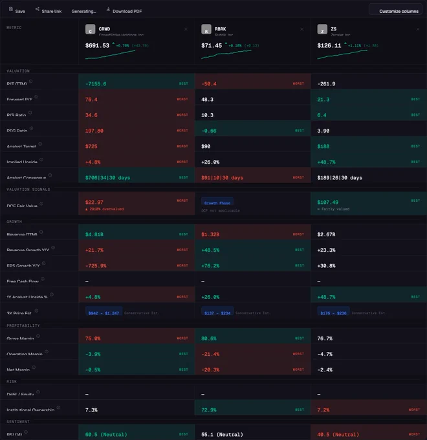Click the -21.4% operating margin value
Screen dimensions: 427x440
tap(210, 355)
